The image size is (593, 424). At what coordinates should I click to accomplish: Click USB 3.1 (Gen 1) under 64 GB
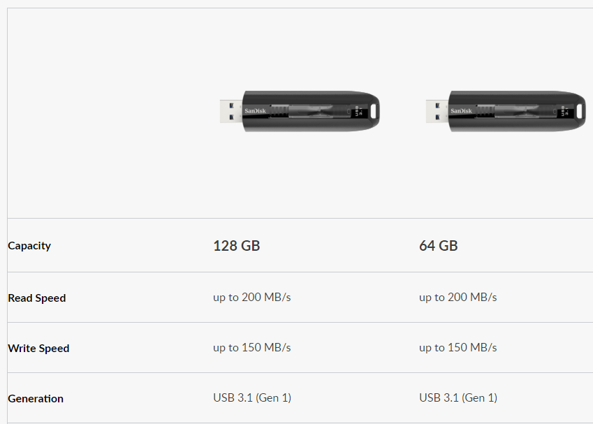[x=458, y=398]
